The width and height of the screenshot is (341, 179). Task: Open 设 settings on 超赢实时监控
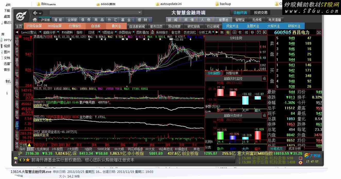(264, 78)
